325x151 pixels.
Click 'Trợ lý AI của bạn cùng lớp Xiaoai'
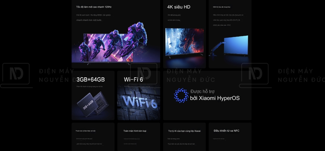(184, 131)
